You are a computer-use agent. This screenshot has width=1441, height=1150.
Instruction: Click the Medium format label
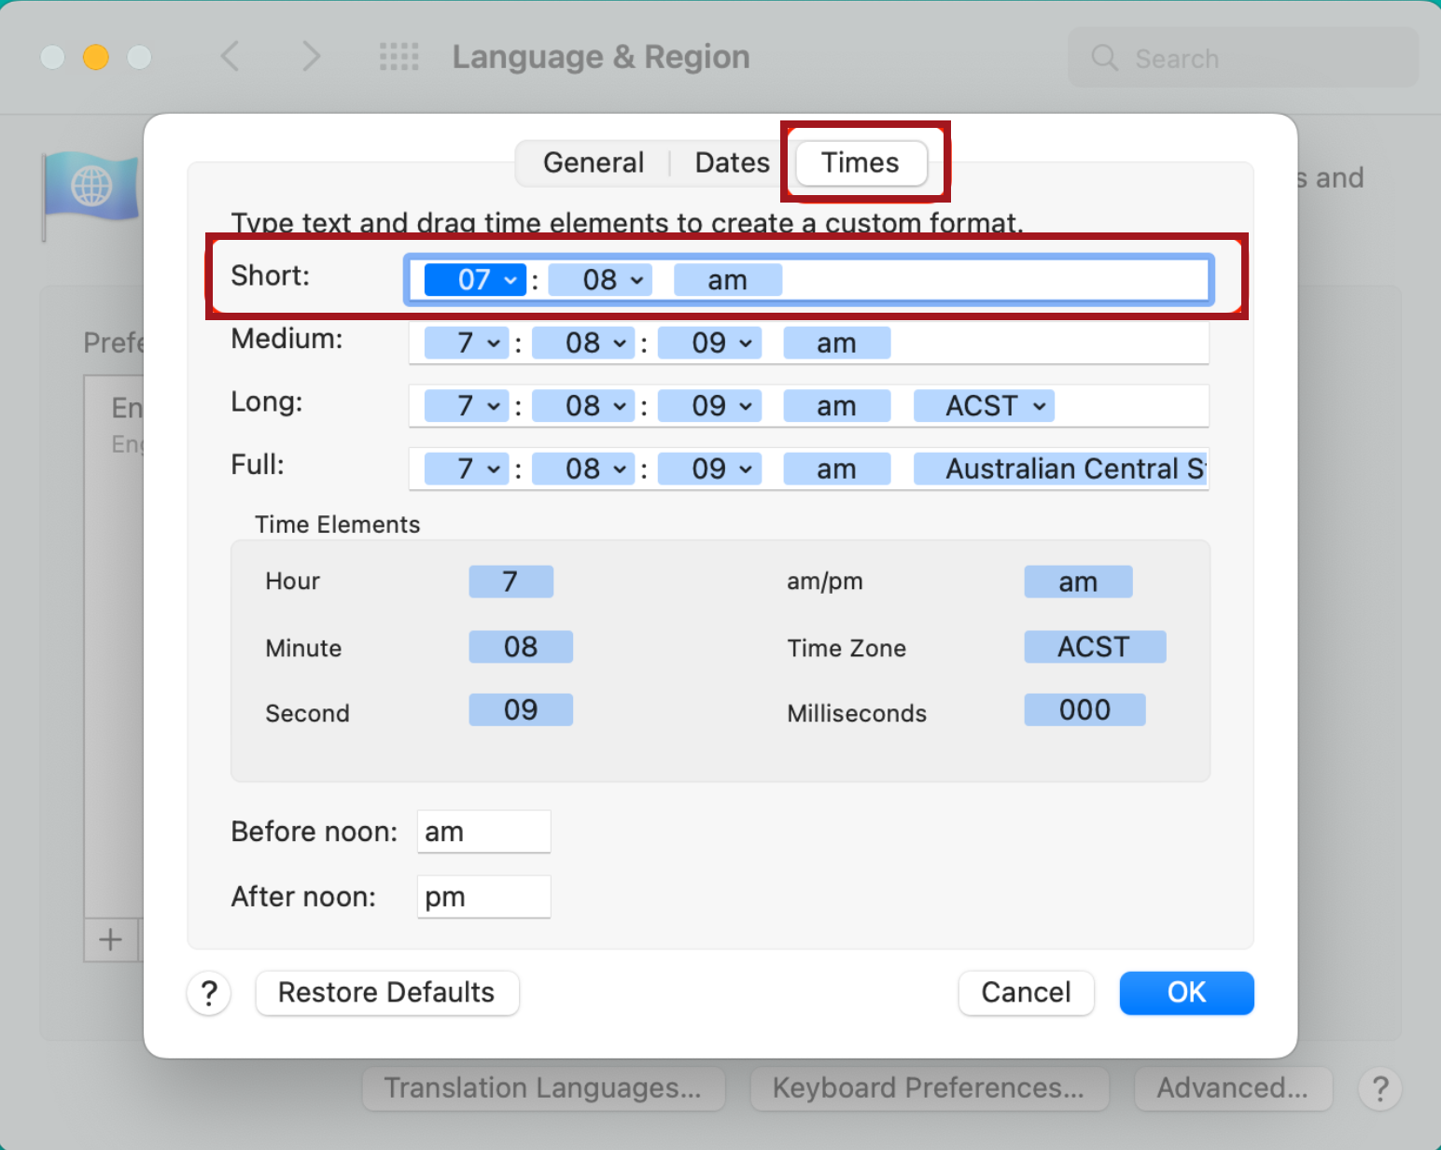[287, 339]
